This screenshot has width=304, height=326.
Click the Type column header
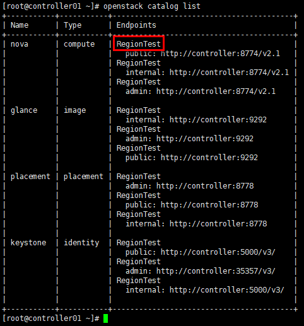point(73,25)
